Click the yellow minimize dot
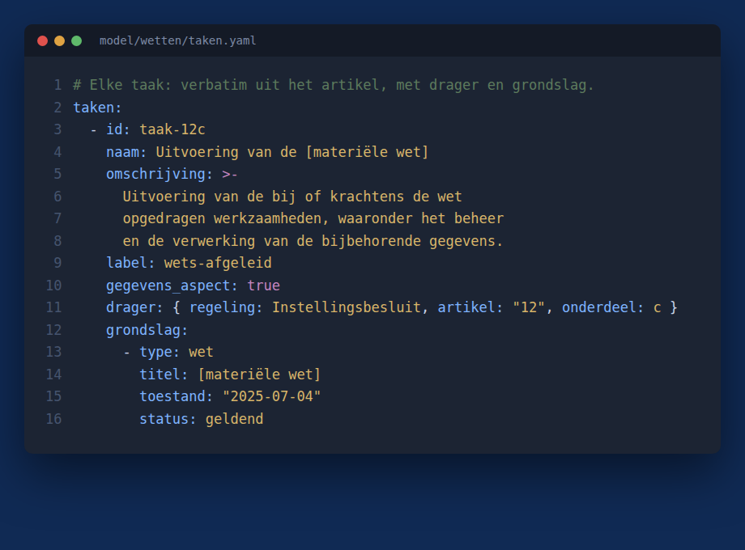Viewport: 745px width, 550px height. click(x=59, y=40)
